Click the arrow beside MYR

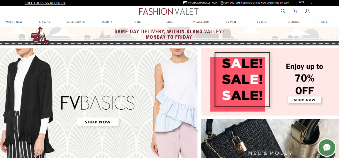(312, 3)
